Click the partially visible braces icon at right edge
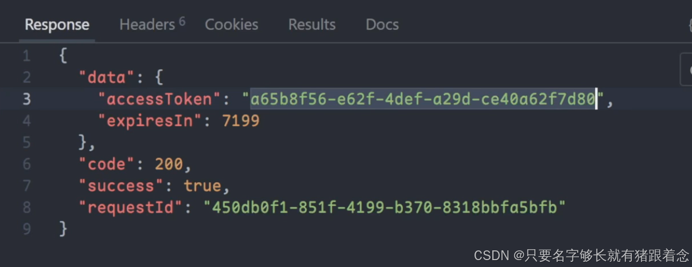Screen dimensions: 692x267 coord(689,25)
